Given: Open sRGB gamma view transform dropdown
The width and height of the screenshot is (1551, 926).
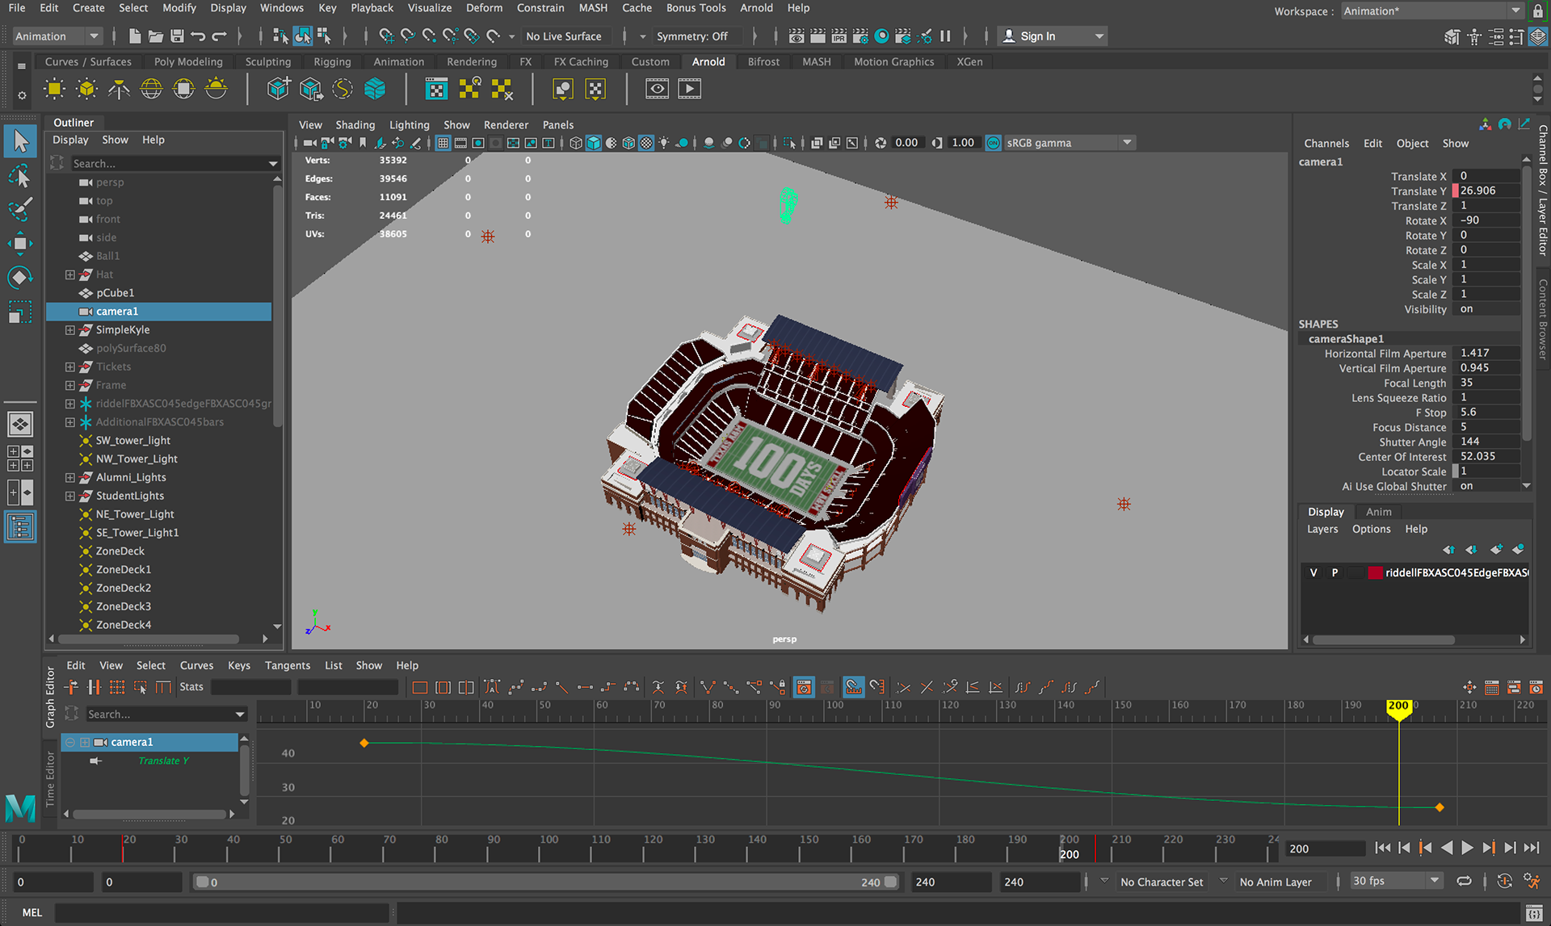Looking at the screenshot, I should [1069, 143].
